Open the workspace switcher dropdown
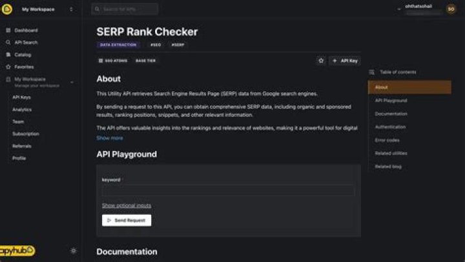Viewport: 465px width, 262px height. pyautogui.click(x=71, y=9)
